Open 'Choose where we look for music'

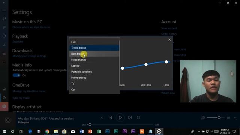tap(31, 27)
